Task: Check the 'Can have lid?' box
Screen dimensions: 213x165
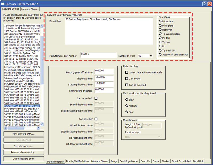Action: click(x=96, y=119)
